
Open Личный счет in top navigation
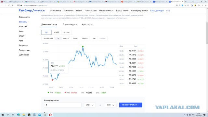point(91,11)
